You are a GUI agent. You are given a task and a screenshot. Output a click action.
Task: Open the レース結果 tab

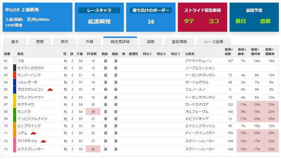214,42
